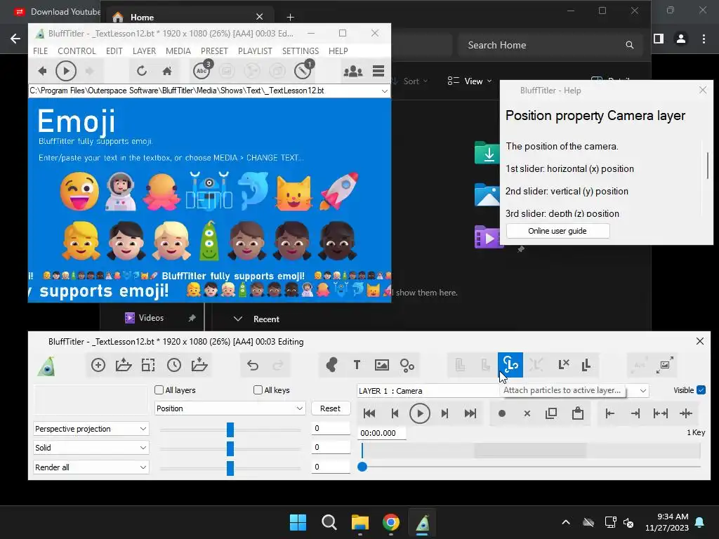
Task: Add a picture layer icon
Action: 381,365
